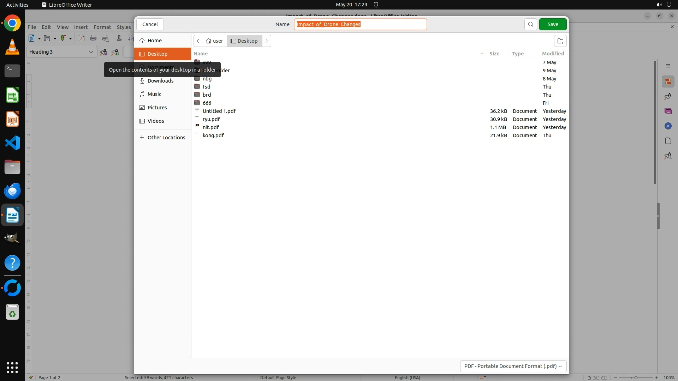Expand the Heading 3 paragraph style dropdown
This screenshot has width=678, height=381.
91,52
